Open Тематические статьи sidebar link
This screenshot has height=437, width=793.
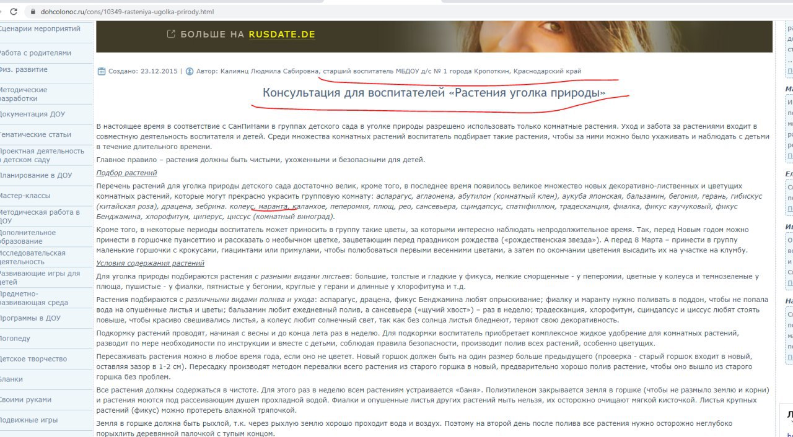[x=35, y=134]
